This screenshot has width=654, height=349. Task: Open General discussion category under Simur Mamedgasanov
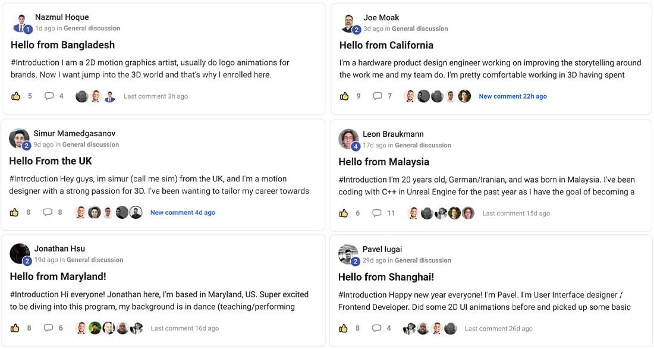coord(90,144)
